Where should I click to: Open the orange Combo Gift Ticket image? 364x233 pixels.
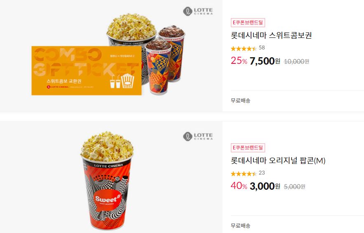click(86, 70)
